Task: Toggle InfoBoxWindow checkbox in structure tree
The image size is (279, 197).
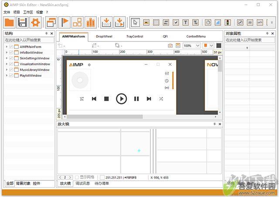Action: tap(11, 52)
